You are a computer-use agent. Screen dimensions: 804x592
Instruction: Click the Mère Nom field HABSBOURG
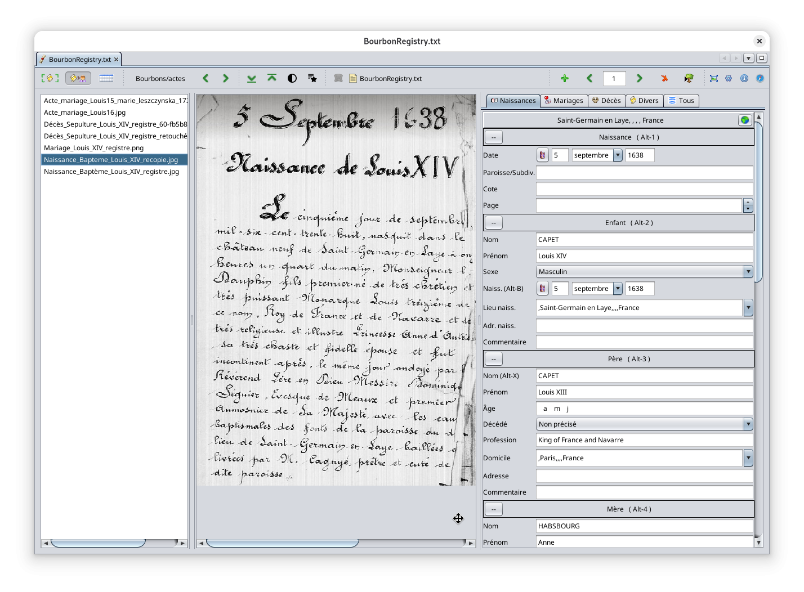click(644, 526)
